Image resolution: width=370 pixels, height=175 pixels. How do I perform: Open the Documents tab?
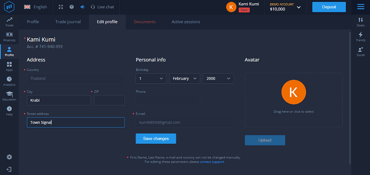145,22
